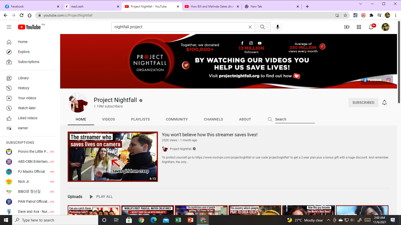401x225 pixels.
Task: Open the 'World's Most Magical Water Creatures' upload
Action: pos(148,210)
